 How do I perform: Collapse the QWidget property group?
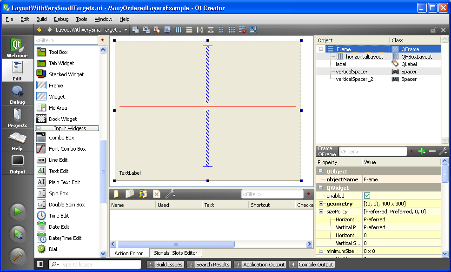click(320, 187)
